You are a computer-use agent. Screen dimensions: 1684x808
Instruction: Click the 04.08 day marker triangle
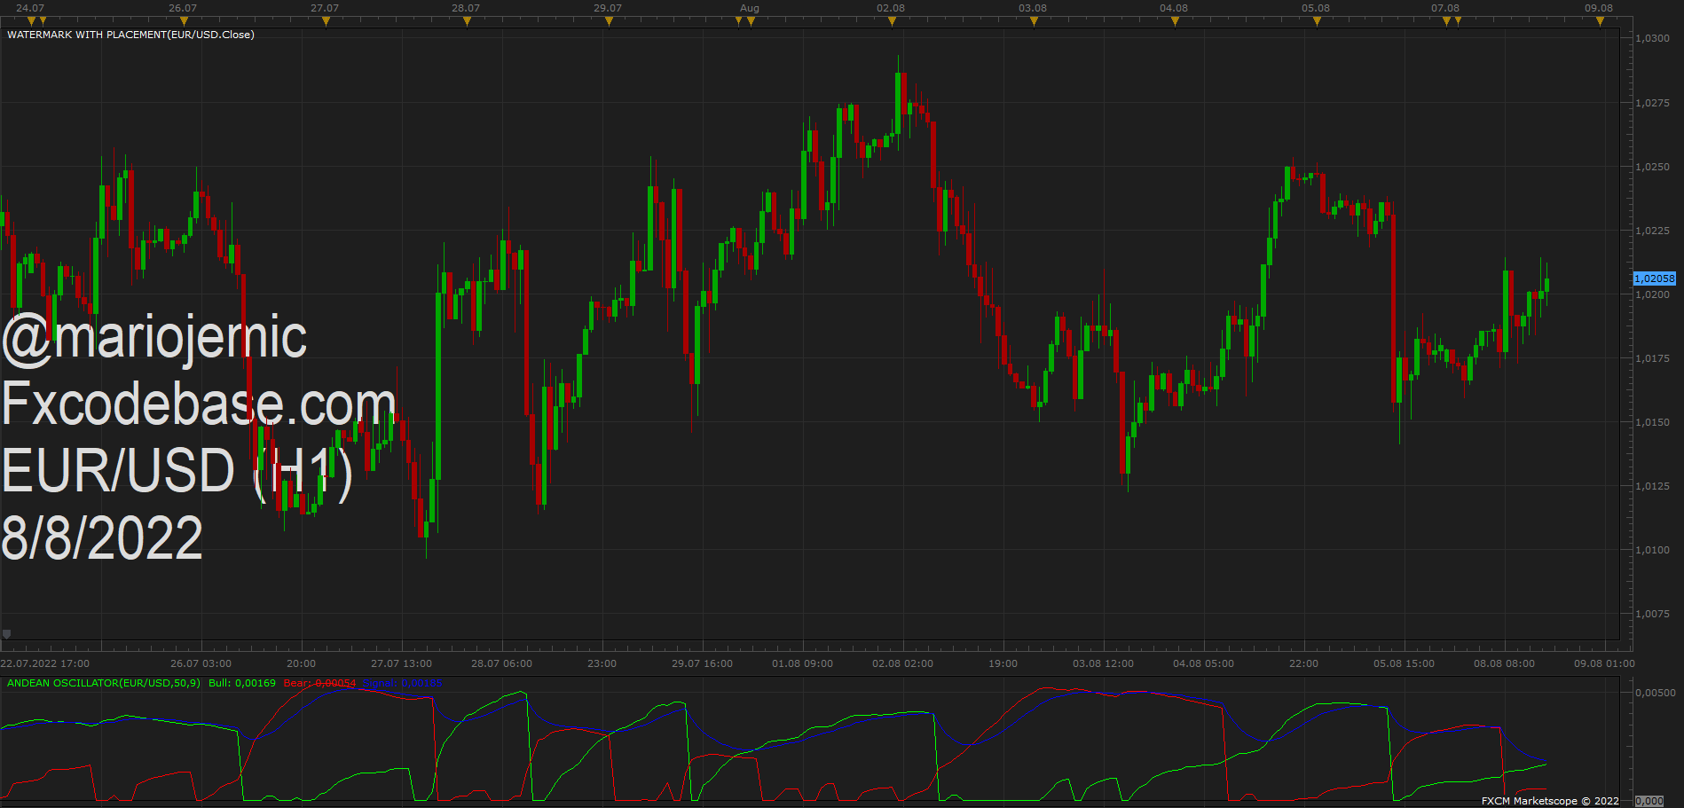[1175, 21]
